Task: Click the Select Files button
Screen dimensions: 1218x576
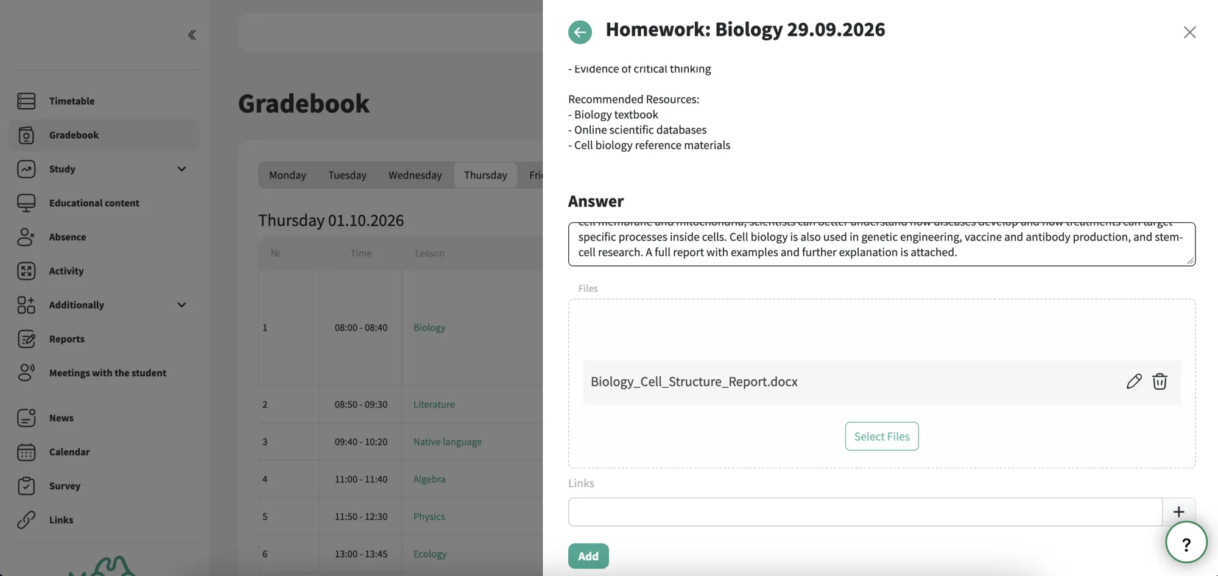Action: [x=882, y=437]
